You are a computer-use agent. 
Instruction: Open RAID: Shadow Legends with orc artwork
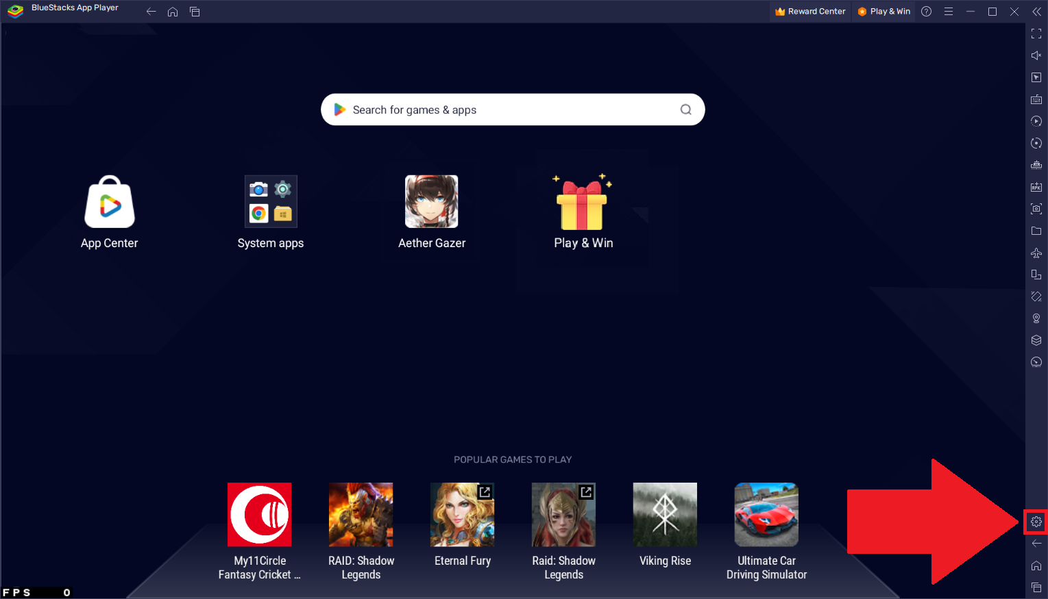point(361,515)
